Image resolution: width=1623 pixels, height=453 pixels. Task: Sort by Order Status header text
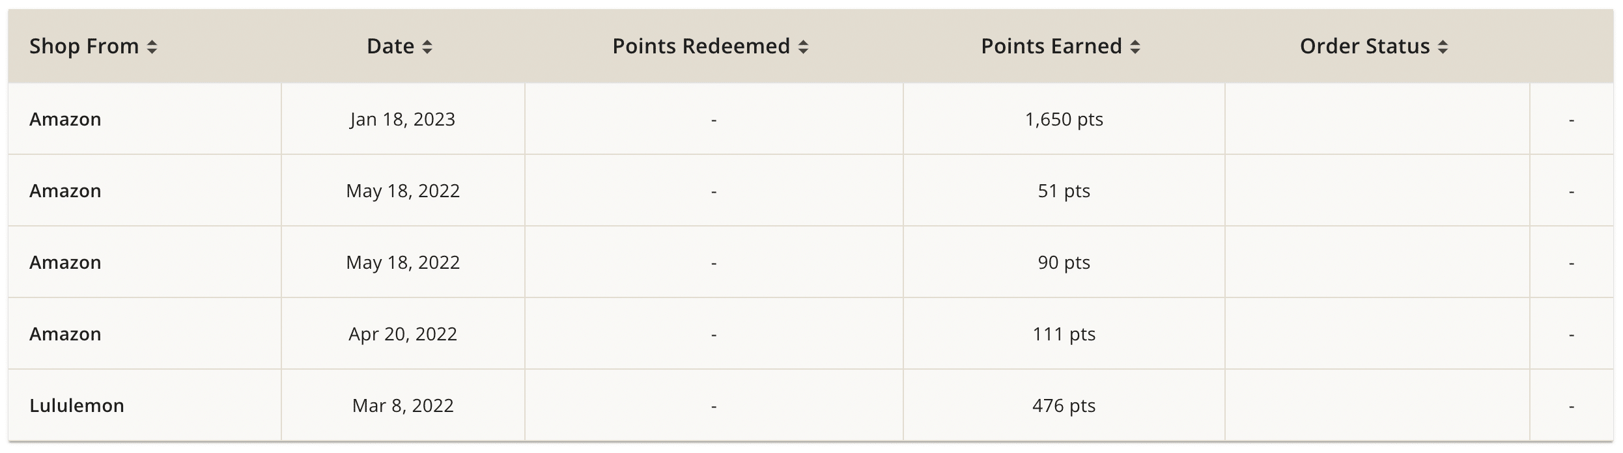pos(1364,46)
